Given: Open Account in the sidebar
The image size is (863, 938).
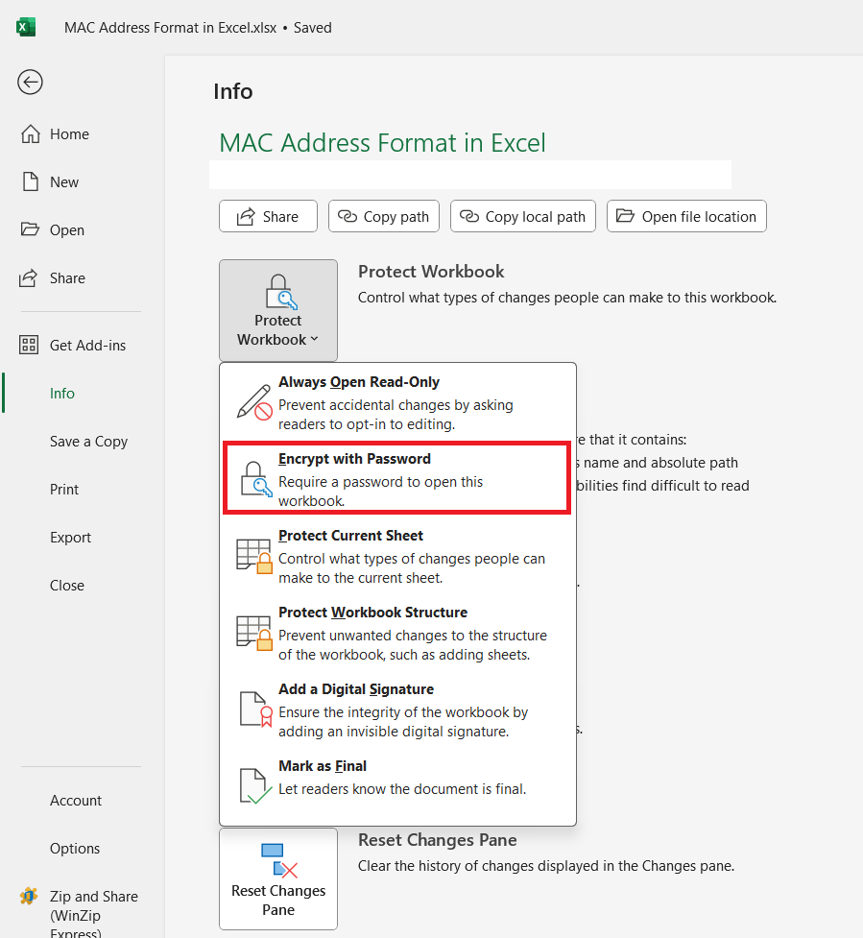Looking at the screenshot, I should [x=75, y=801].
